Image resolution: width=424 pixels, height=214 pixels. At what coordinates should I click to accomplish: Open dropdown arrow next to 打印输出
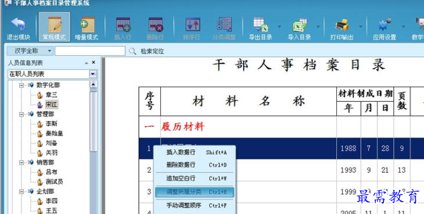tap(360, 27)
